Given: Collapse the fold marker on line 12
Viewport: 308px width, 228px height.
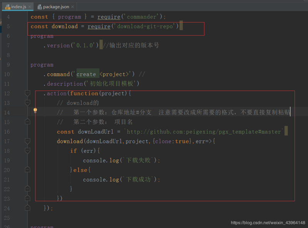Looking at the screenshot, I should tap(27, 93).
